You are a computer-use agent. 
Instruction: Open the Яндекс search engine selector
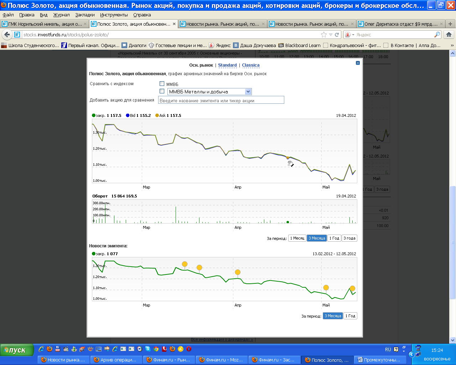[x=349, y=35]
